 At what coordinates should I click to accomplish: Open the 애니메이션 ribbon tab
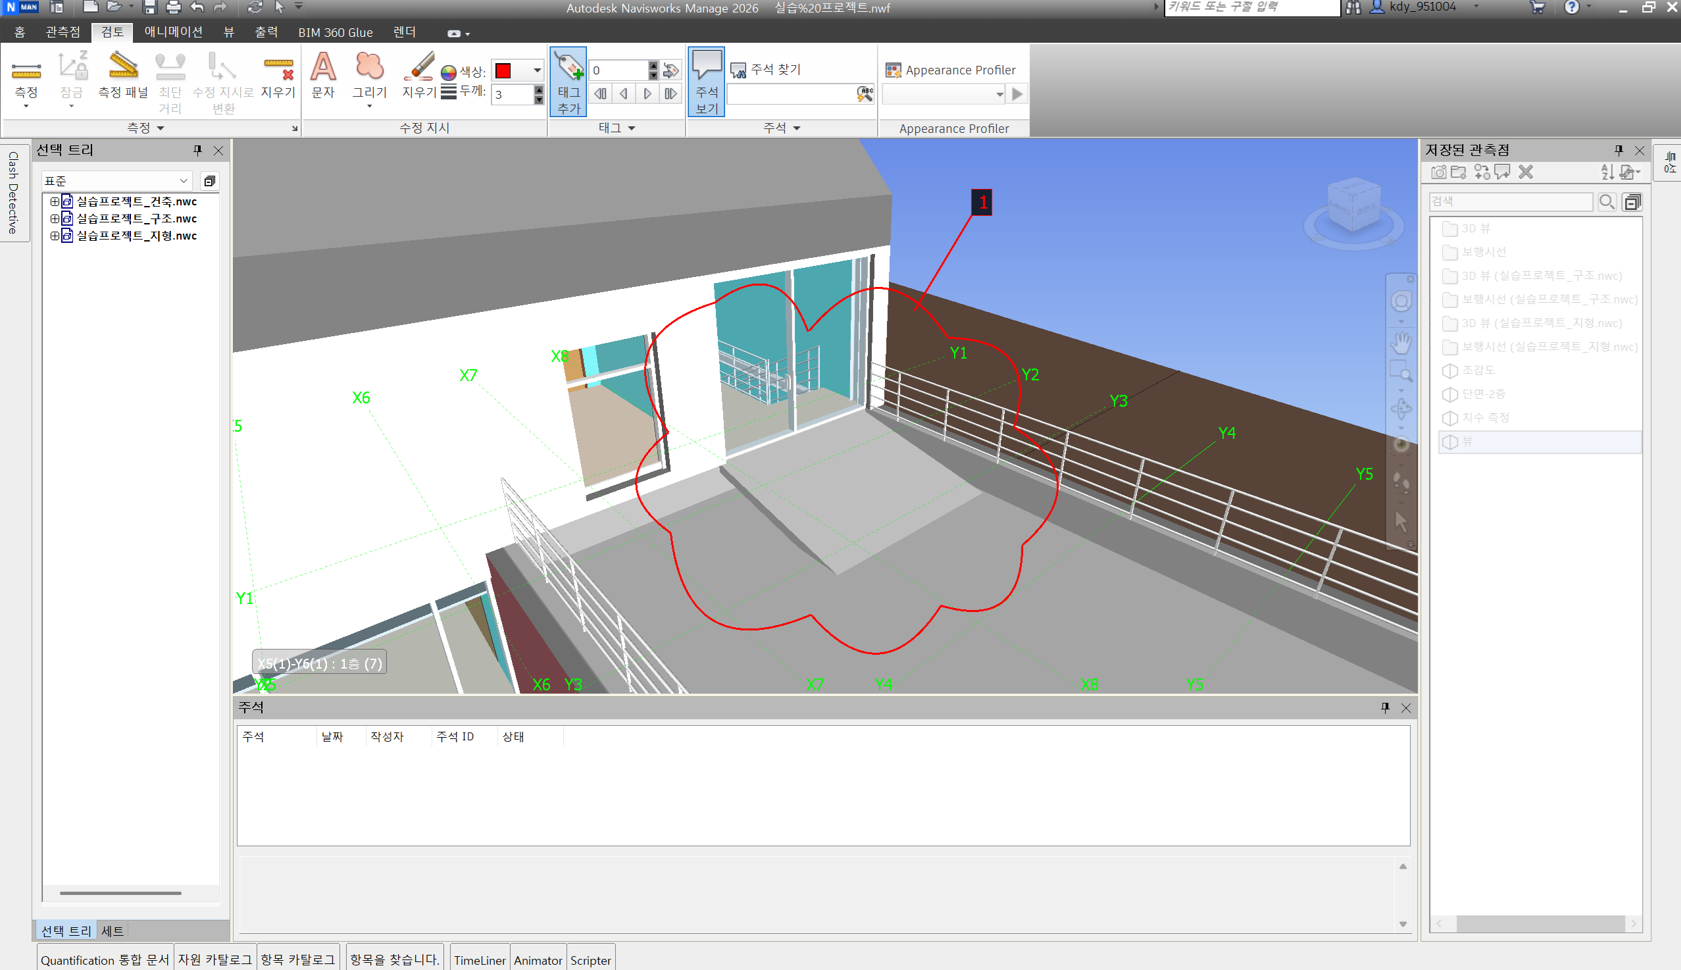tap(173, 32)
